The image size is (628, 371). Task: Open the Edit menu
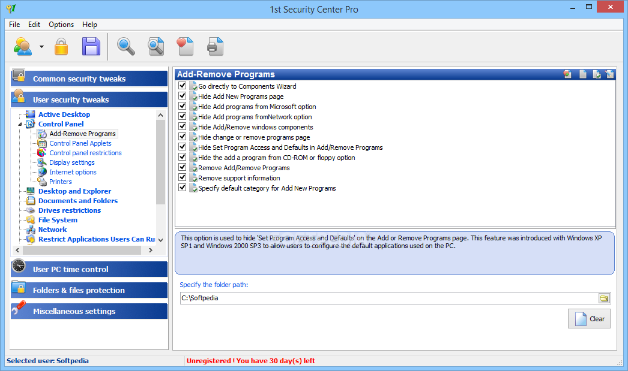point(34,25)
